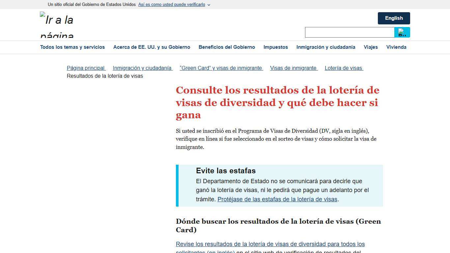Viewport: 450px width, 253px height.
Task: Click 'Visas de inmigrante' in the breadcrumb
Action: coord(293,68)
